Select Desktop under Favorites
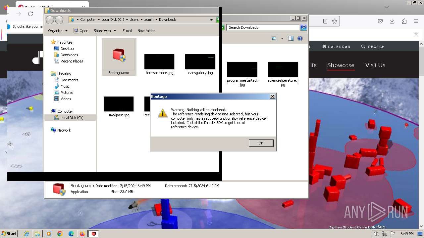The image size is (424, 238). coord(67,49)
